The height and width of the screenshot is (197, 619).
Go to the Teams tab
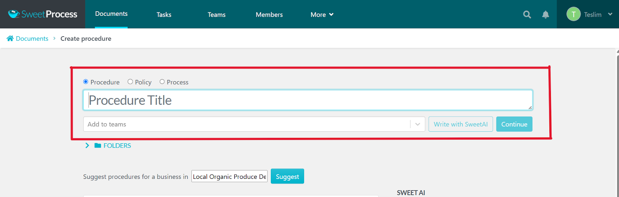217,15
